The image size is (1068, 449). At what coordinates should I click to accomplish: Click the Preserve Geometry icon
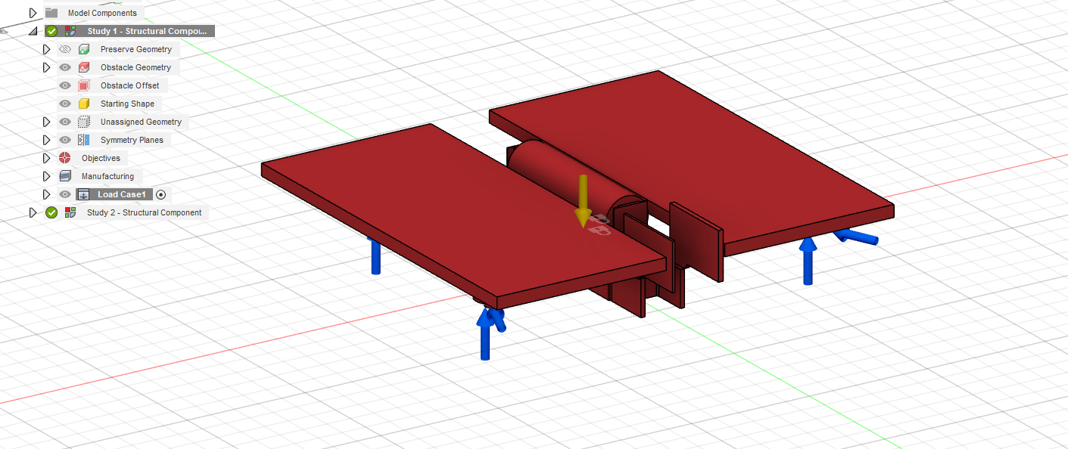(x=83, y=48)
